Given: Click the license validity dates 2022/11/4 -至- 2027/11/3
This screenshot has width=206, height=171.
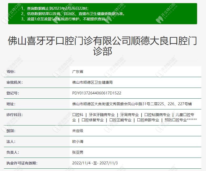Looking at the screenshot, I should (95, 163).
